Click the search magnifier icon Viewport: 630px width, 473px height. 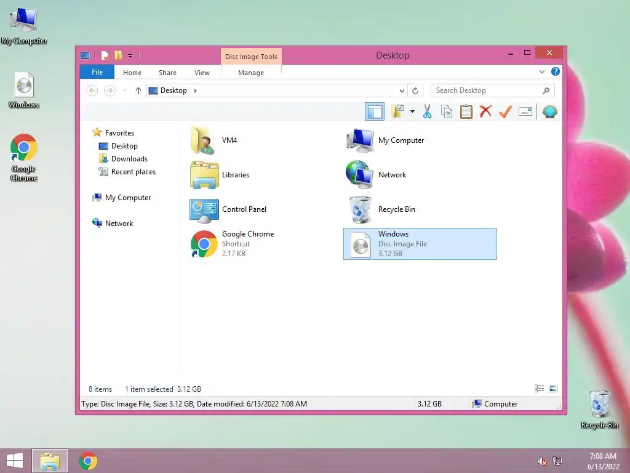pyautogui.click(x=546, y=91)
